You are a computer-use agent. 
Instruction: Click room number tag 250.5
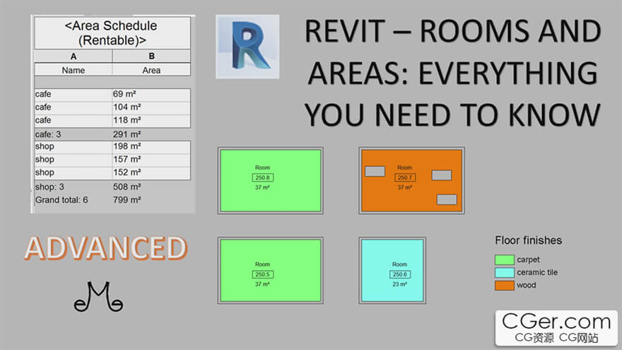pos(263,274)
